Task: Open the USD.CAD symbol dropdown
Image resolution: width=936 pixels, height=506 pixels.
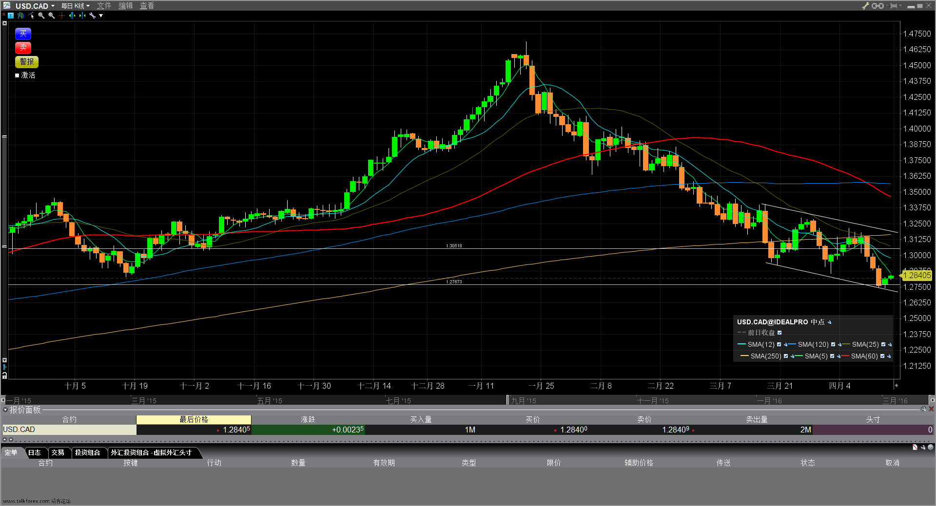Action: (x=53, y=6)
